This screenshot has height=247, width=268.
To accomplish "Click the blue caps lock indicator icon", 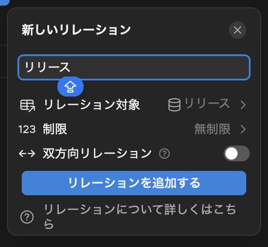I will tap(70, 87).
